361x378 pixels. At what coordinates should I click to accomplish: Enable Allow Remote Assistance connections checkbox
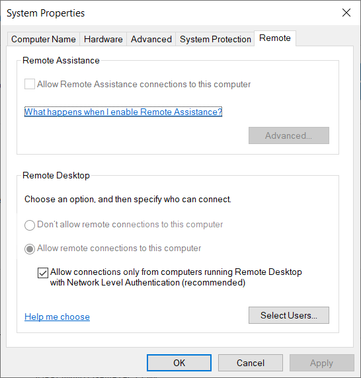[x=30, y=84]
